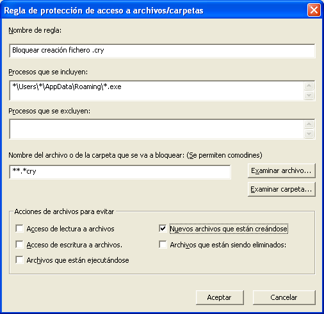Uncheck Nuevos archivos que están creándose
The width and height of the screenshot is (324, 314).
tap(163, 228)
